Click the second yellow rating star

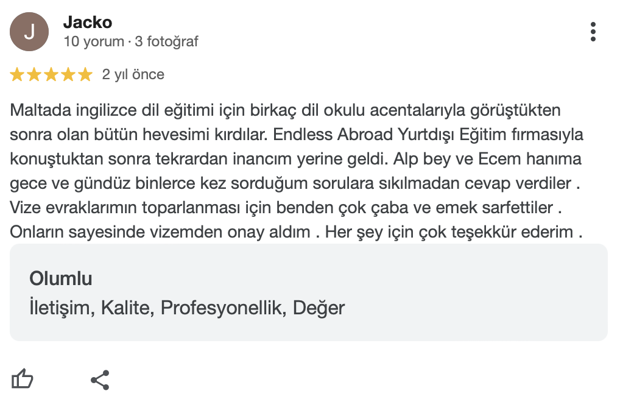[x=34, y=75]
